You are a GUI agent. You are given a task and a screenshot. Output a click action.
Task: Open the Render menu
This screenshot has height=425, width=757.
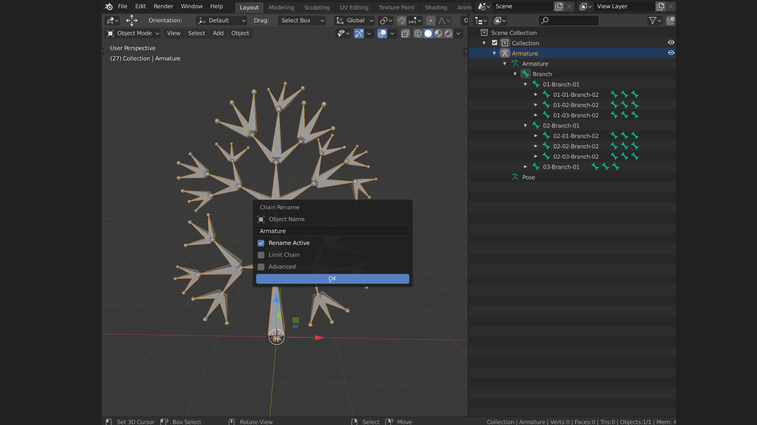tap(163, 6)
